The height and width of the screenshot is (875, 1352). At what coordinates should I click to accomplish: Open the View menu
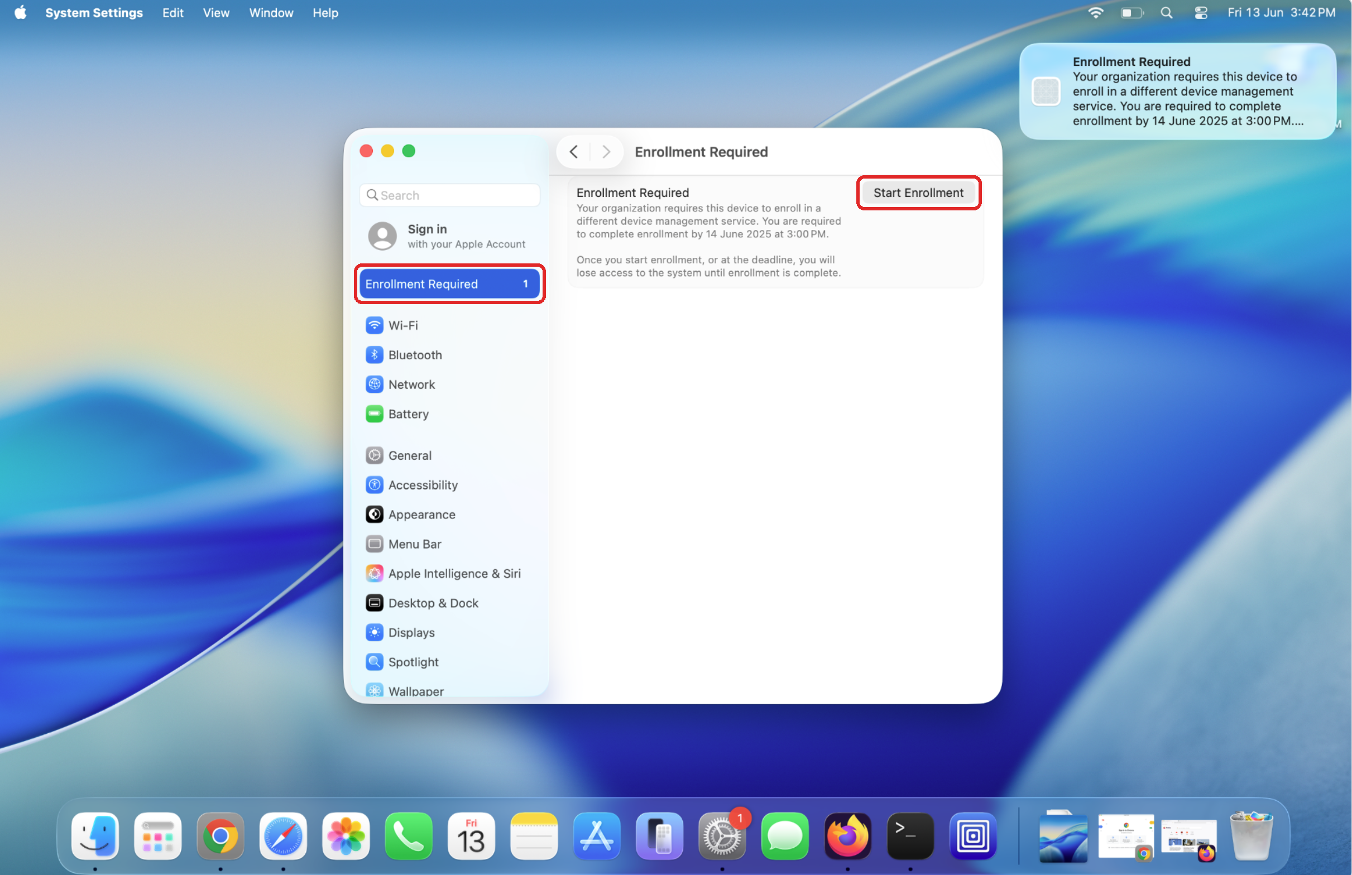click(216, 12)
